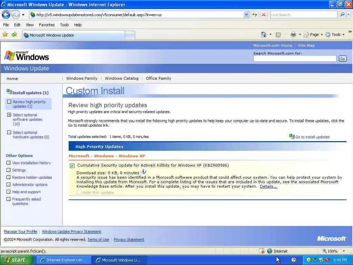Image resolution: width=353 pixels, height=265 pixels.
Task: Open the Settings option in sidebar
Action: 19,170
